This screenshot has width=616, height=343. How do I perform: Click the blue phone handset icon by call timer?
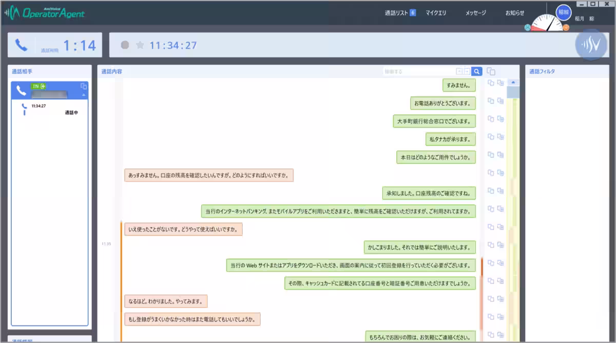tap(21, 45)
